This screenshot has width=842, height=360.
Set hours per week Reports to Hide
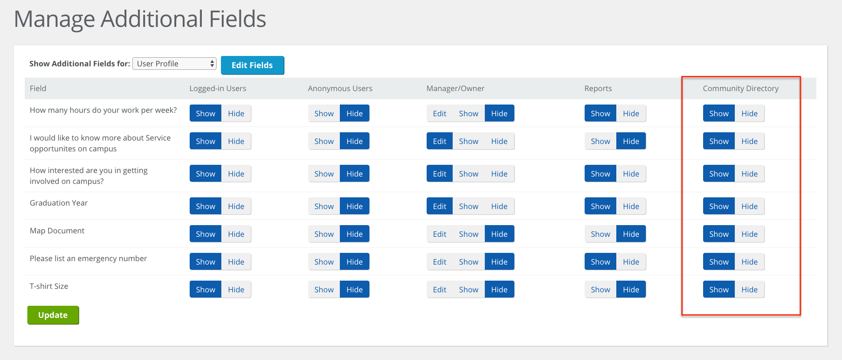point(631,113)
